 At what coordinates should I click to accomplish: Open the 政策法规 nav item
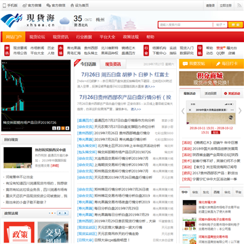tap(131, 37)
